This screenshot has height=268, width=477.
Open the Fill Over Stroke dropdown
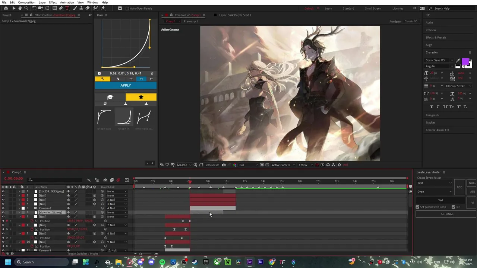[x=458, y=86]
